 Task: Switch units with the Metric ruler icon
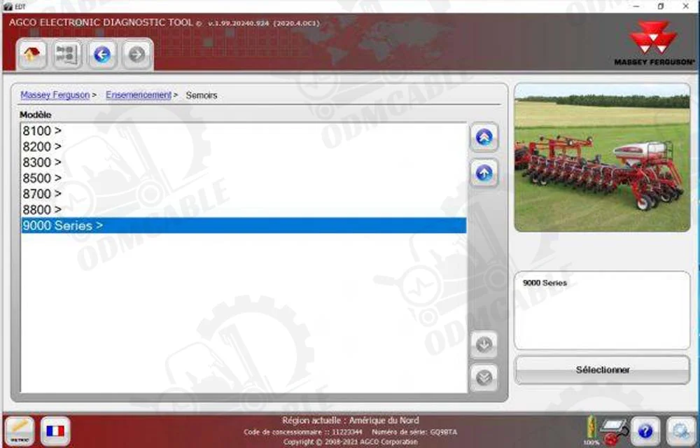pos(19,428)
